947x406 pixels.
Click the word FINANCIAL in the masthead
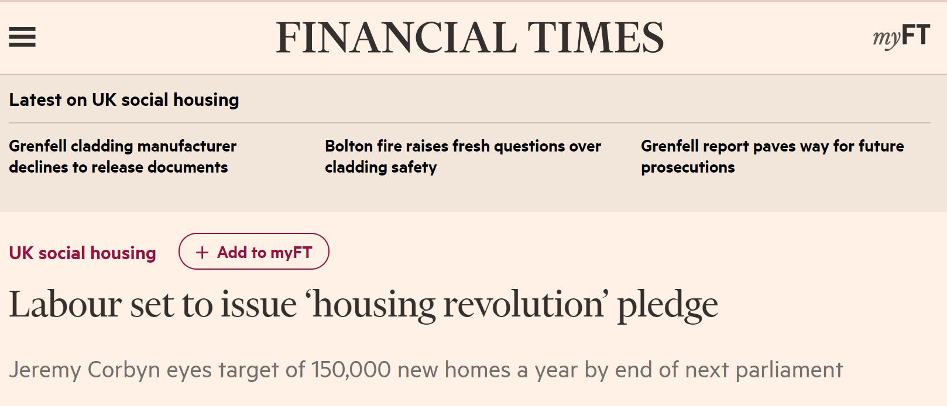(x=396, y=37)
